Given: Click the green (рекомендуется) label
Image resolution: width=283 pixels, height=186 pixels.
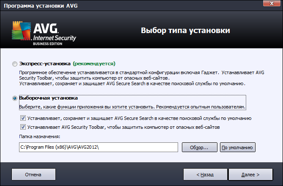Looking at the screenshot, I should pos(94,64).
